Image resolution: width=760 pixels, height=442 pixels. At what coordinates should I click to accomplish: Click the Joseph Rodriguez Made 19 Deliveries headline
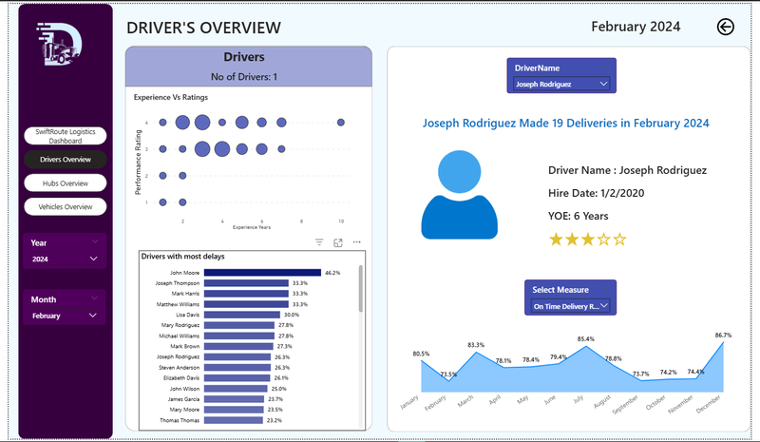click(565, 124)
